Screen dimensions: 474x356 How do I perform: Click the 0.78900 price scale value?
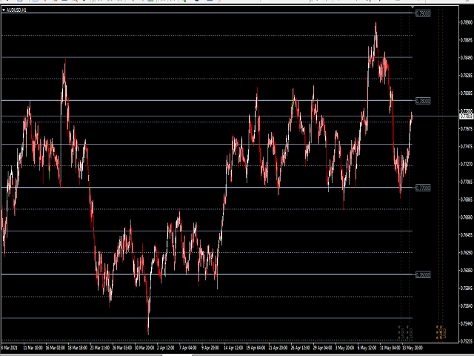point(466,22)
